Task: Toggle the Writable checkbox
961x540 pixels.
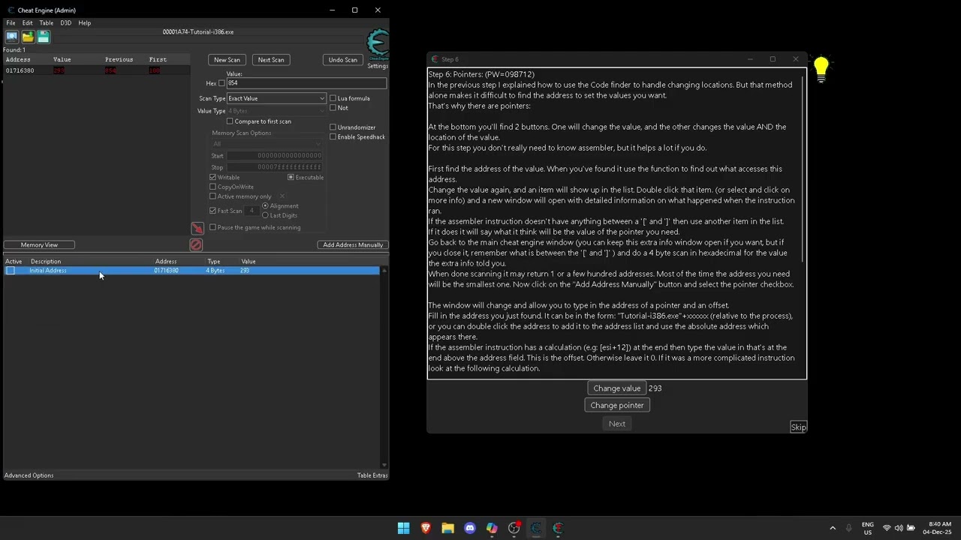Action: [213, 178]
